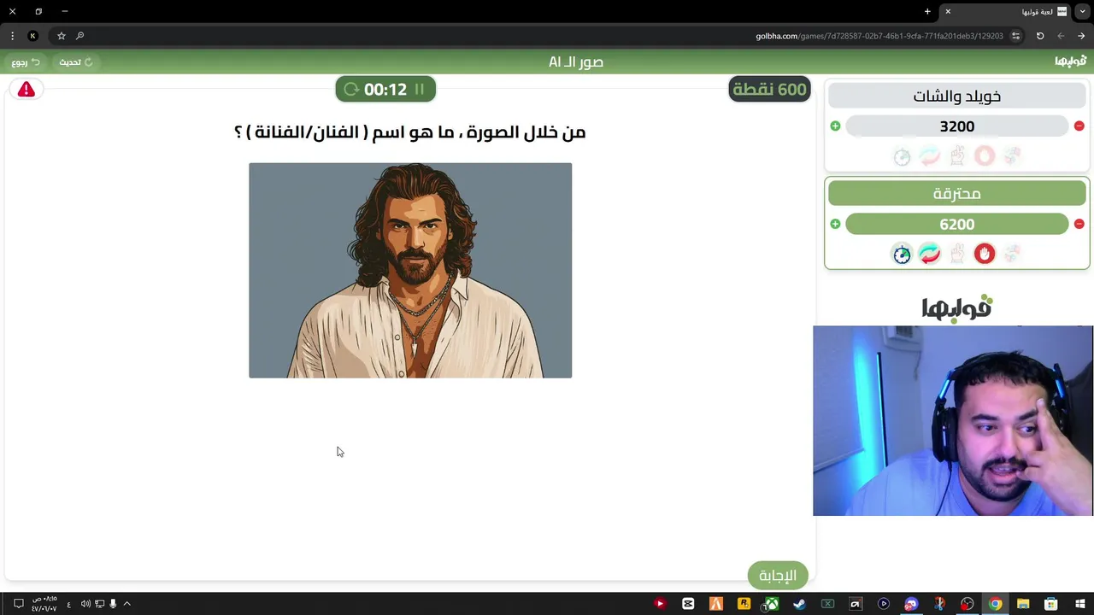Open the browser three-dot menu
This screenshot has height=615, width=1094.
pos(12,36)
